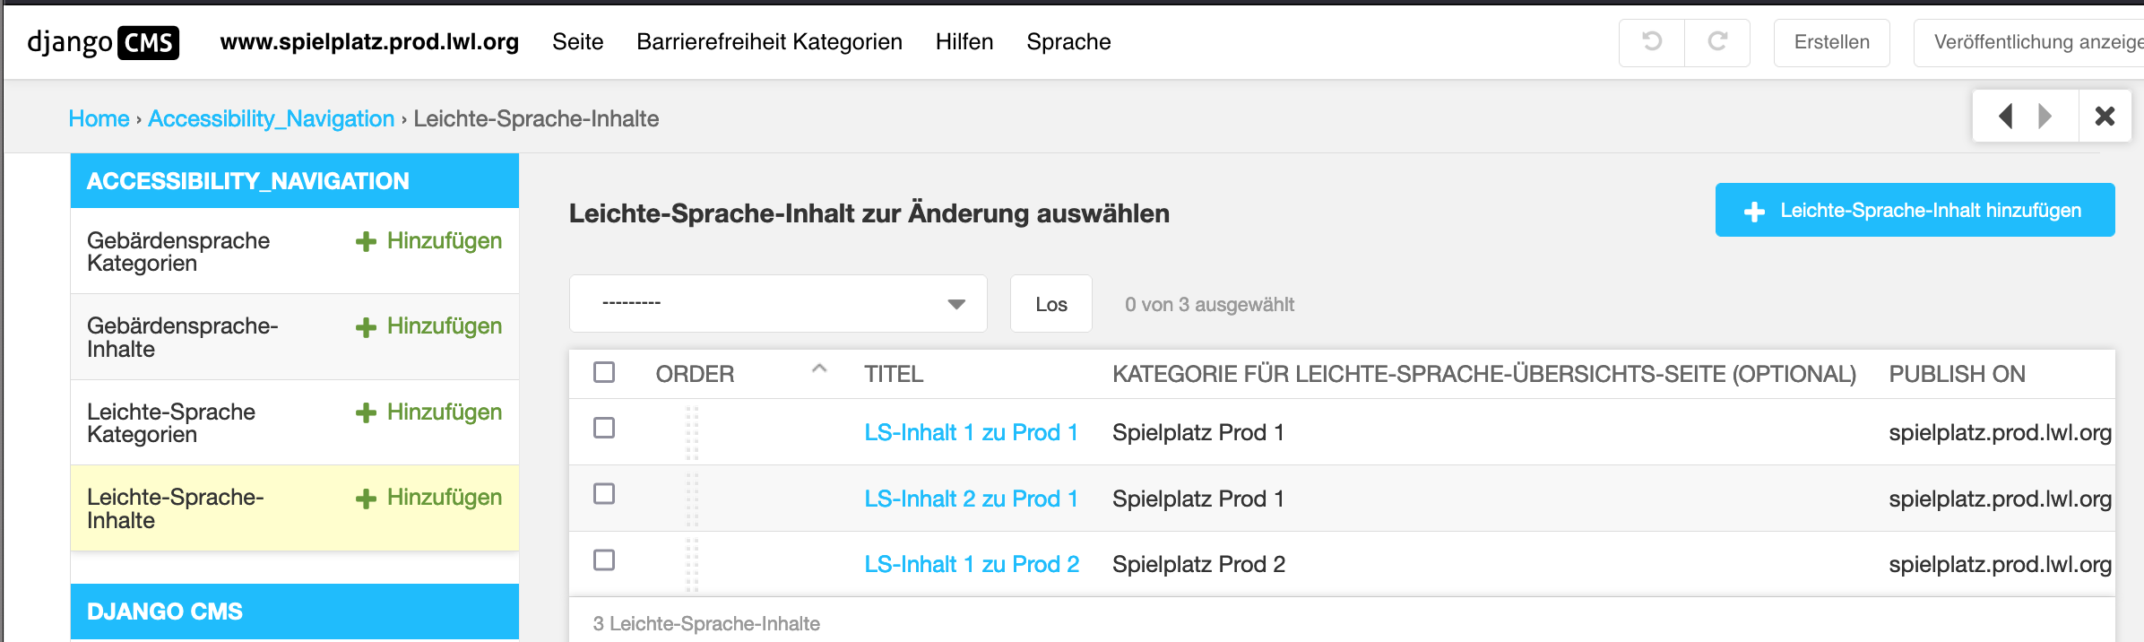
Task: Click Veröffentlichung anzeigen button
Action: point(2029,42)
